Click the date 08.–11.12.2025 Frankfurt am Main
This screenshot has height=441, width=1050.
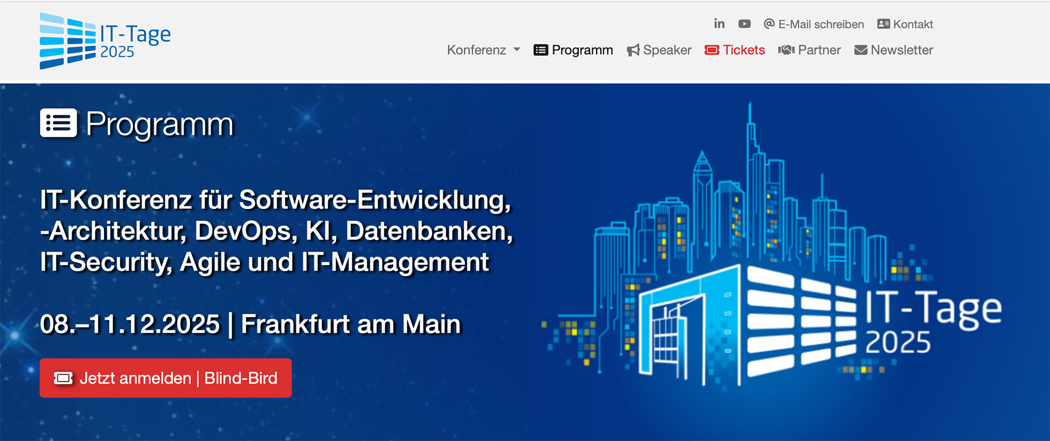251,324
